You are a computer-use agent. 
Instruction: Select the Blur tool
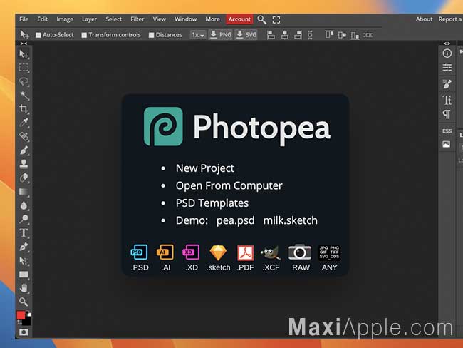click(x=24, y=205)
